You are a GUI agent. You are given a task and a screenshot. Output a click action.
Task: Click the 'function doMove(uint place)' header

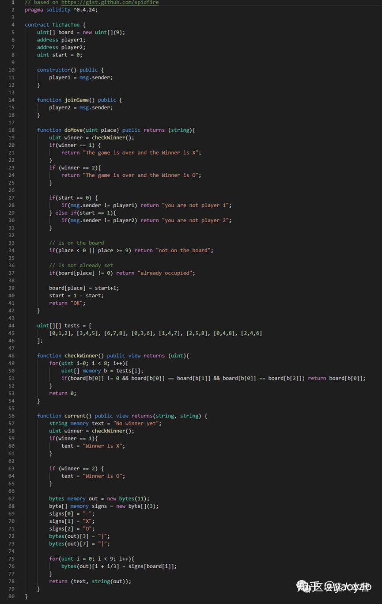tap(116, 130)
